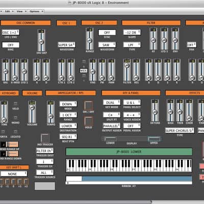Click the filter KF slider knob
Image resolution: width=204 pixels, height=204 pixels.
point(154,40)
